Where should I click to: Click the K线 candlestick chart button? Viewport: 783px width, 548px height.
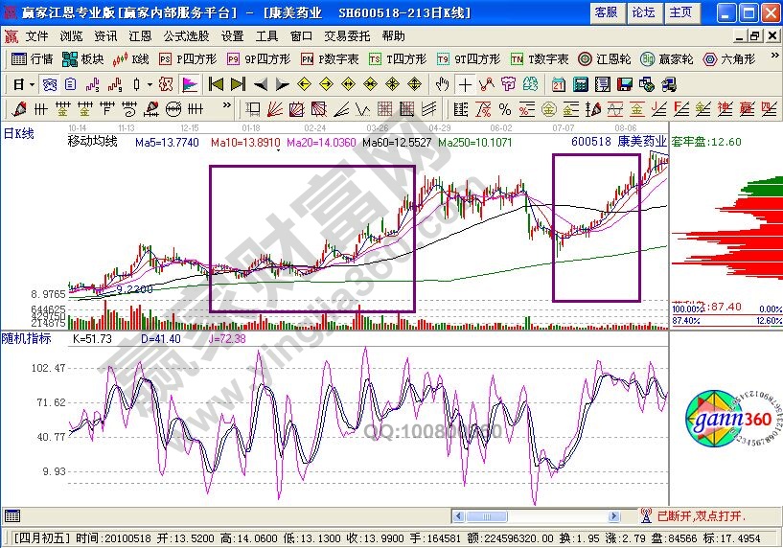(131, 58)
